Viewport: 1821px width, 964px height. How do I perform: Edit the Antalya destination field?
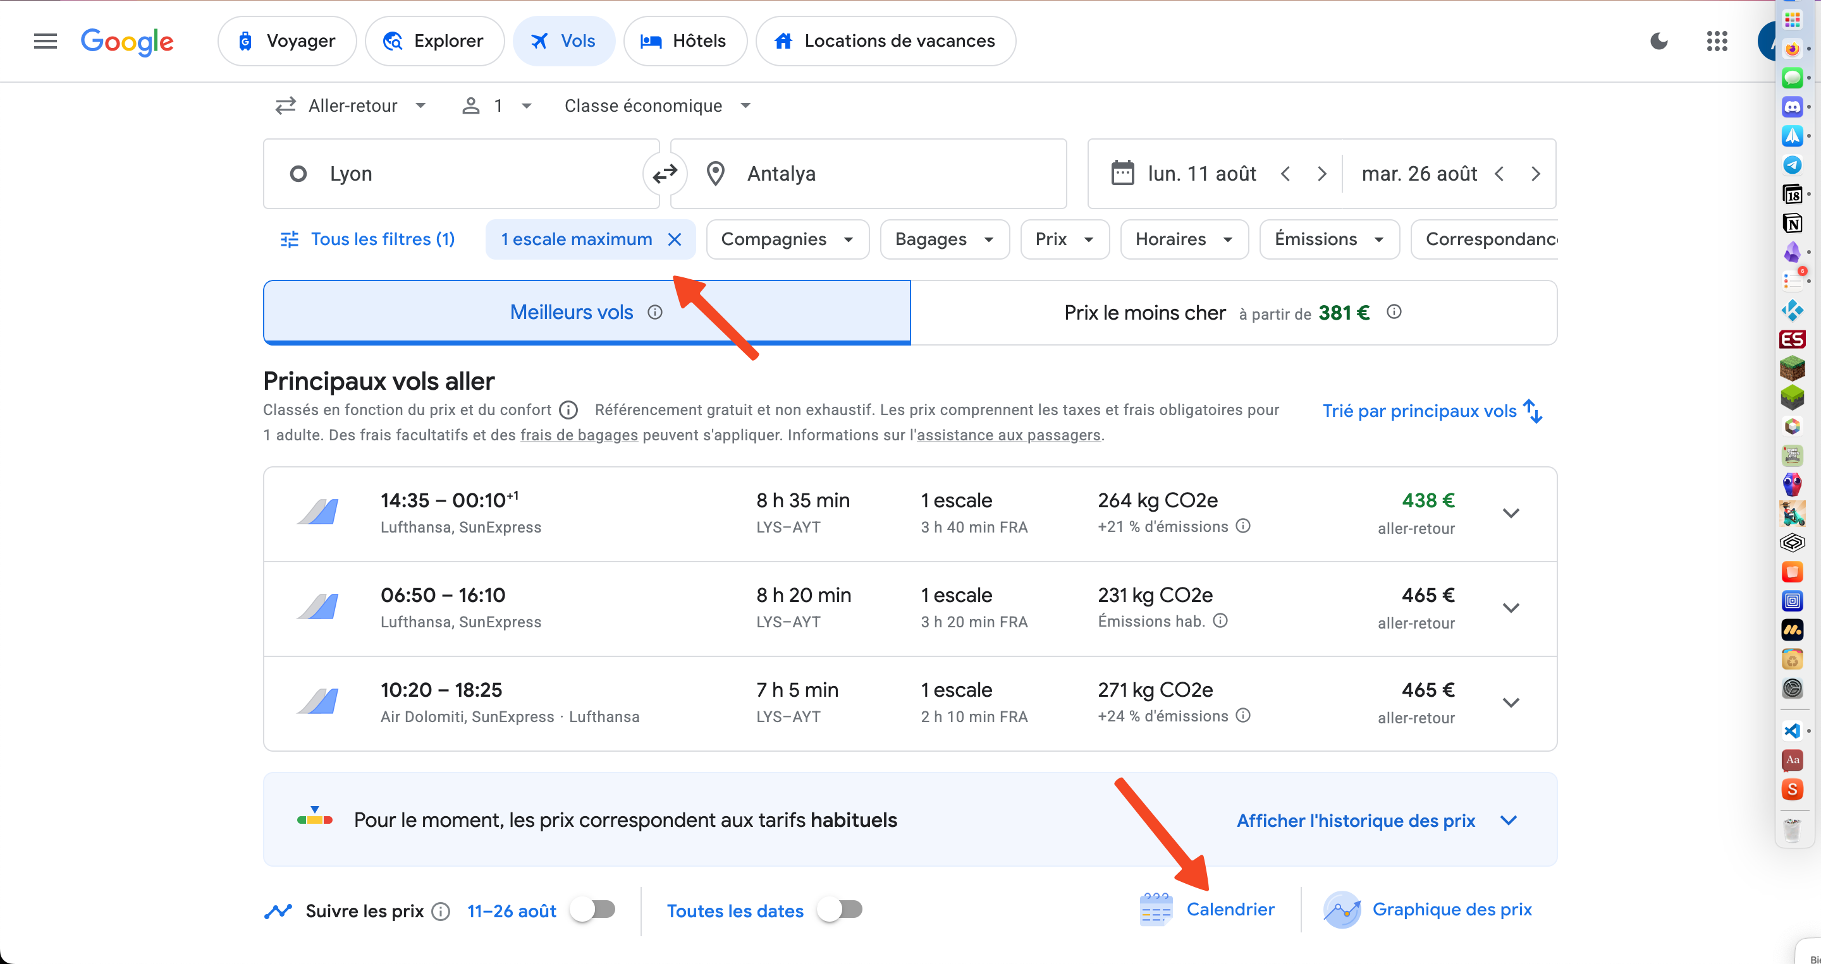click(868, 174)
